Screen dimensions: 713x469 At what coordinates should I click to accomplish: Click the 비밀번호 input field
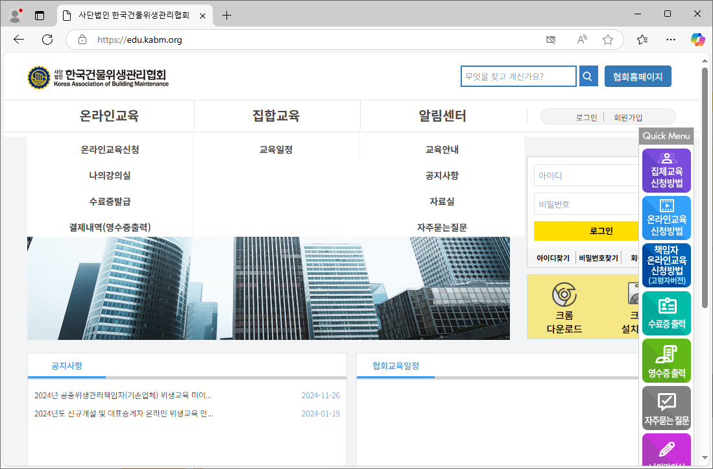[586, 204]
